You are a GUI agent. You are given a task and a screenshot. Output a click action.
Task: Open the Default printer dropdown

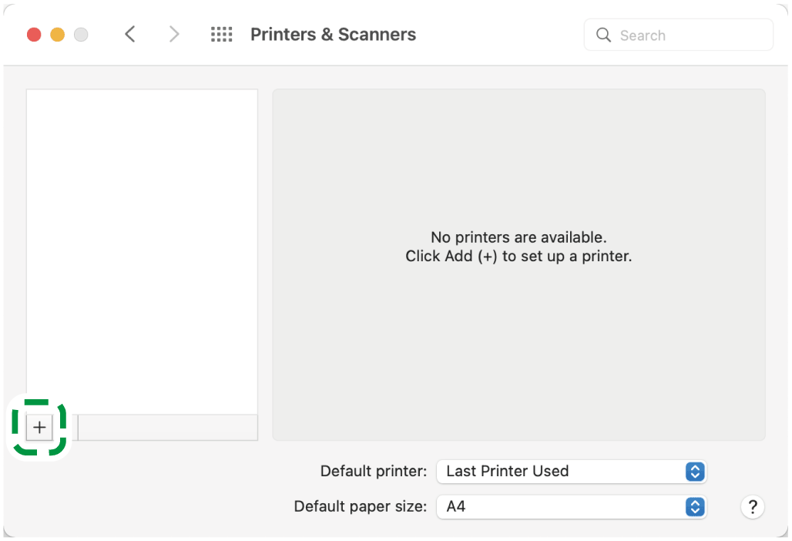[570, 471]
